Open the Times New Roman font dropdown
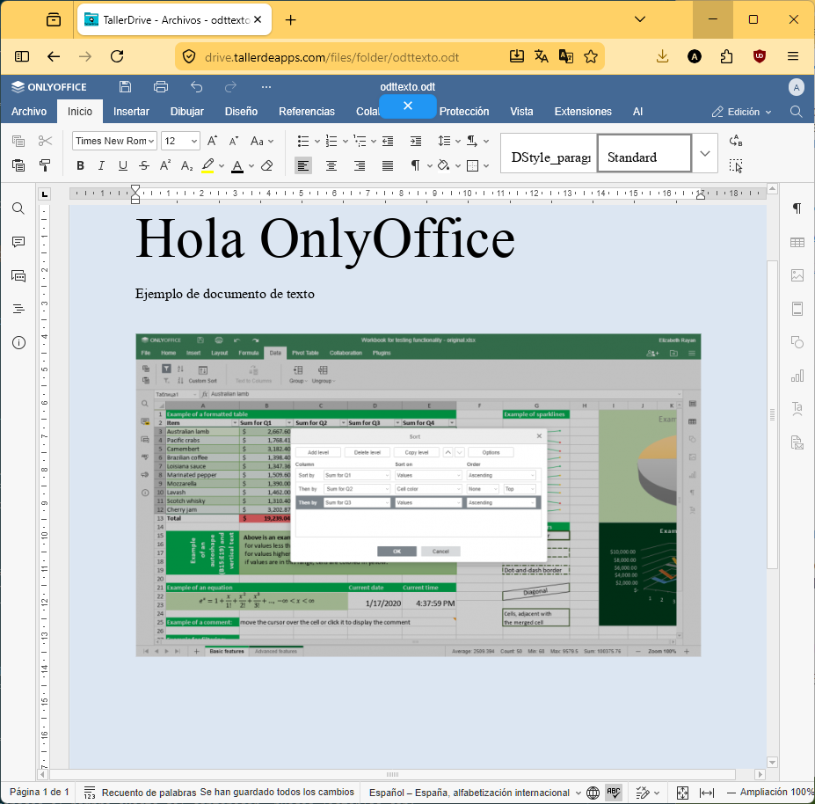815x804 pixels. coord(114,141)
